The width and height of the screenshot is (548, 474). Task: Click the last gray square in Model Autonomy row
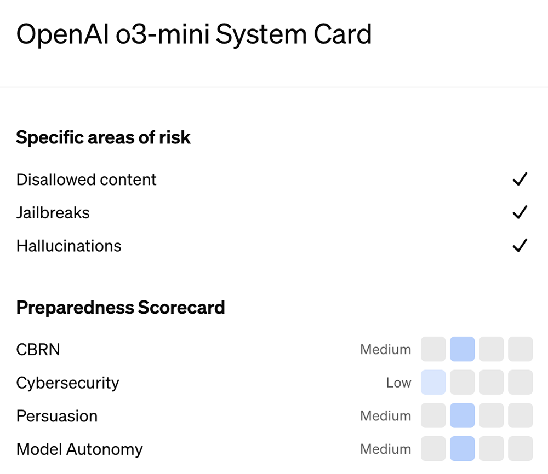click(520, 449)
